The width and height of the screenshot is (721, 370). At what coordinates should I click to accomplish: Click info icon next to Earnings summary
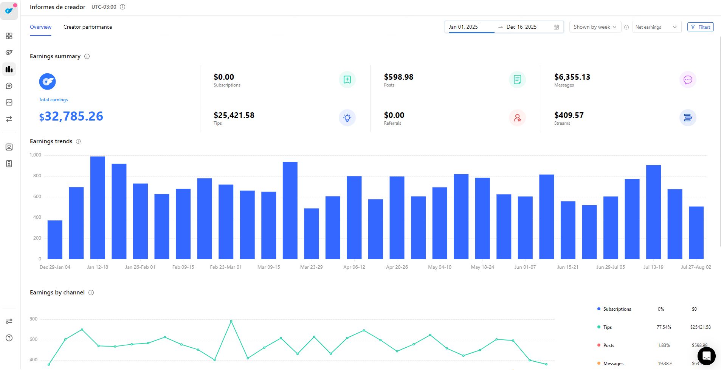pyautogui.click(x=87, y=56)
